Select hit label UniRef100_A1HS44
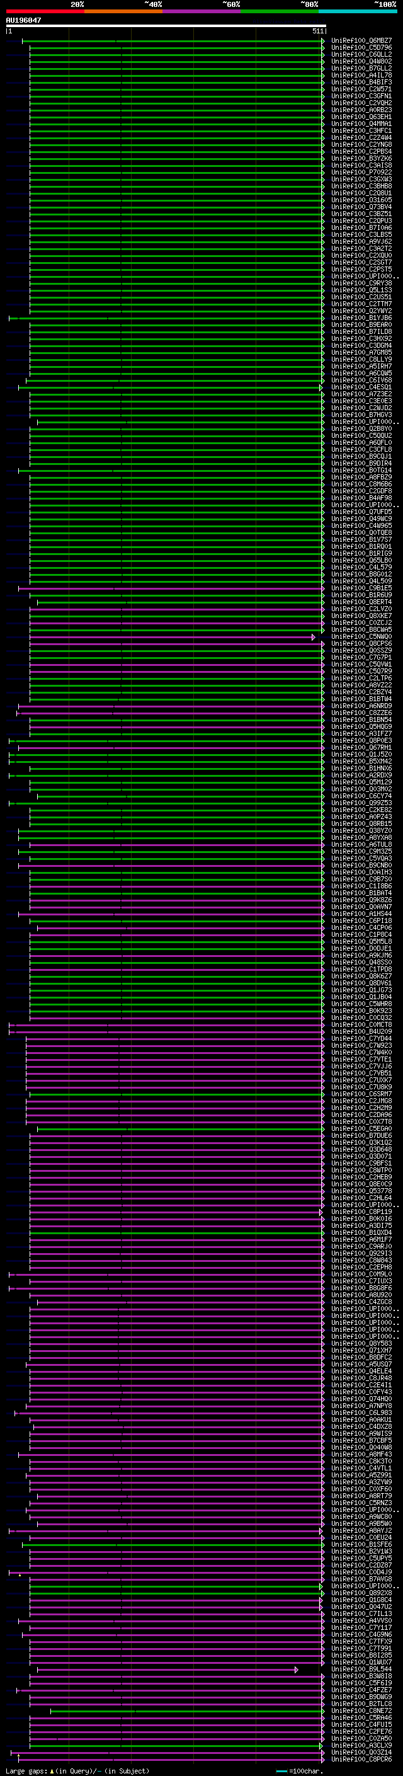 pyautogui.click(x=361, y=914)
